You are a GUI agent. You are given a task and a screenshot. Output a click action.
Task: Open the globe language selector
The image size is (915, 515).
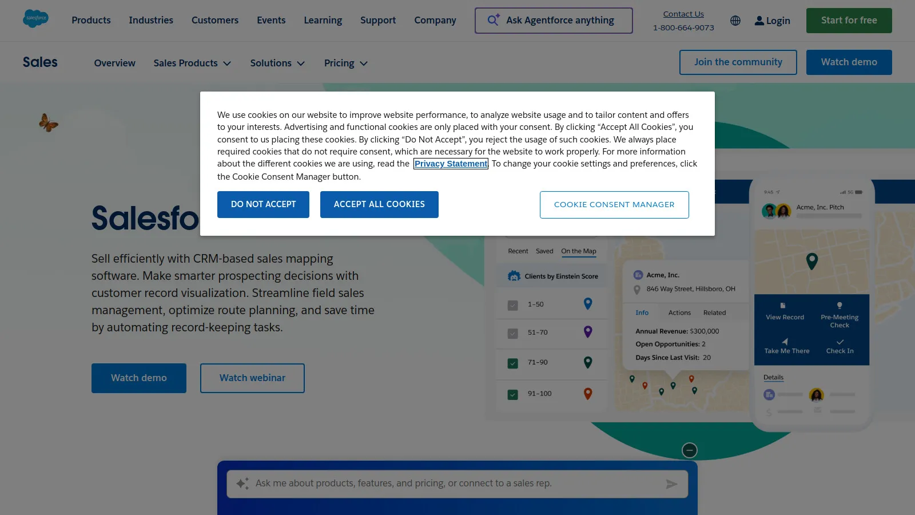pos(735,21)
